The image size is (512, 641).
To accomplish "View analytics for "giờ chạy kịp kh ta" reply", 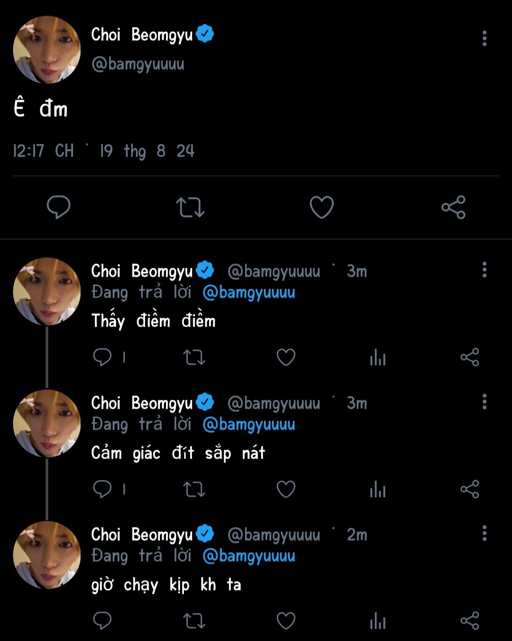I will 377,621.
